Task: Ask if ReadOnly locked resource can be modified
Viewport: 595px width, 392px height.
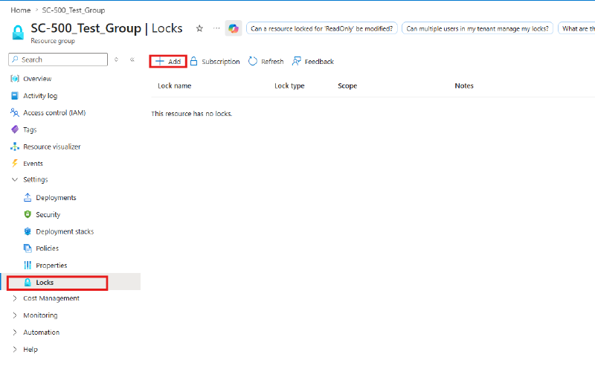Action: 322,28
